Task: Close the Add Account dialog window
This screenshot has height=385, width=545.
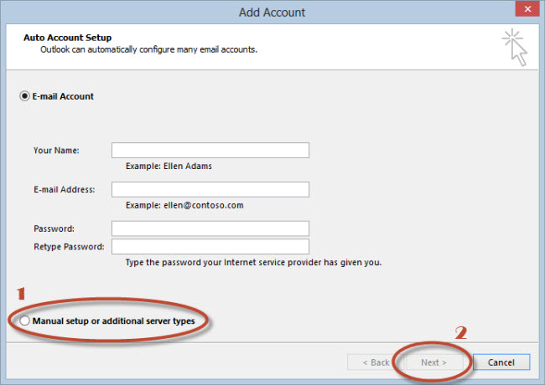Action: pos(527,8)
